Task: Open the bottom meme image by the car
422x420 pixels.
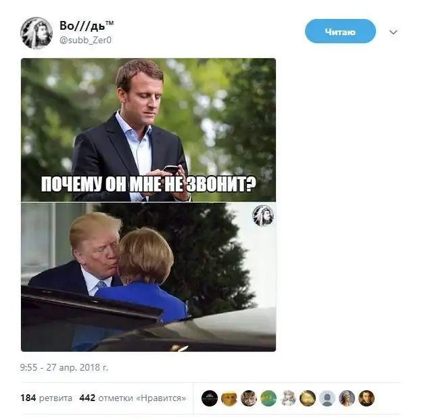Action: tap(148, 277)
